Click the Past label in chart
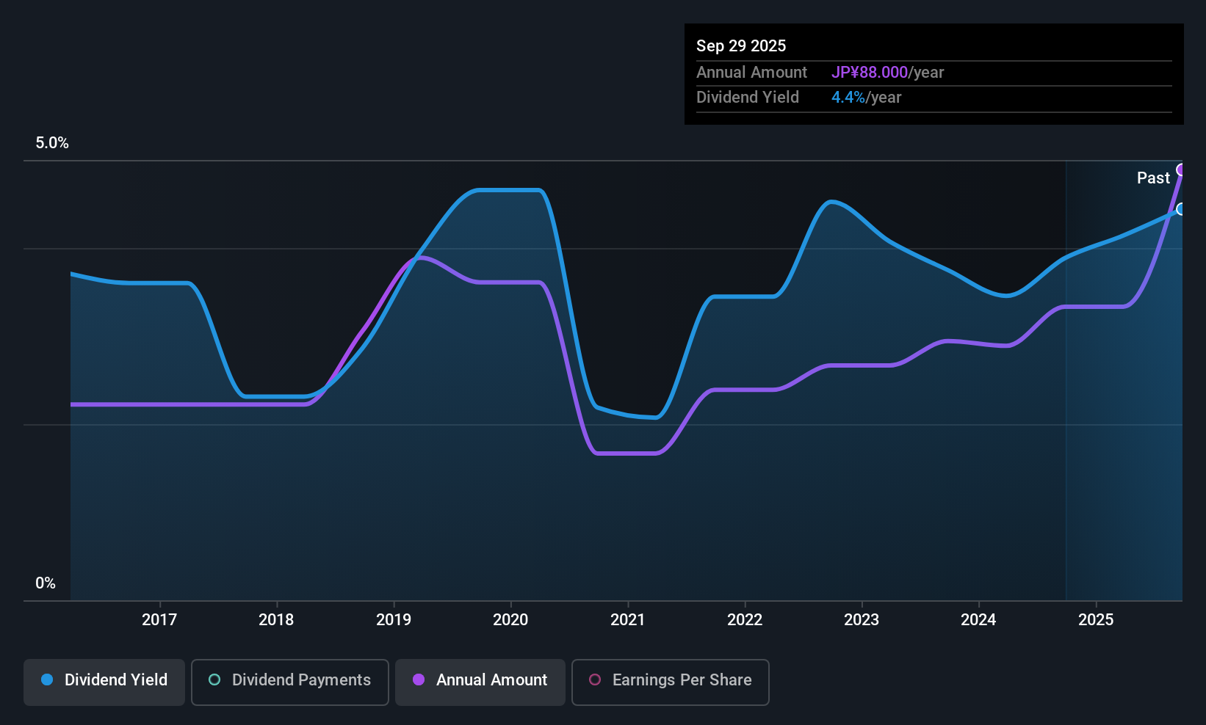 tap(1153, 178)
